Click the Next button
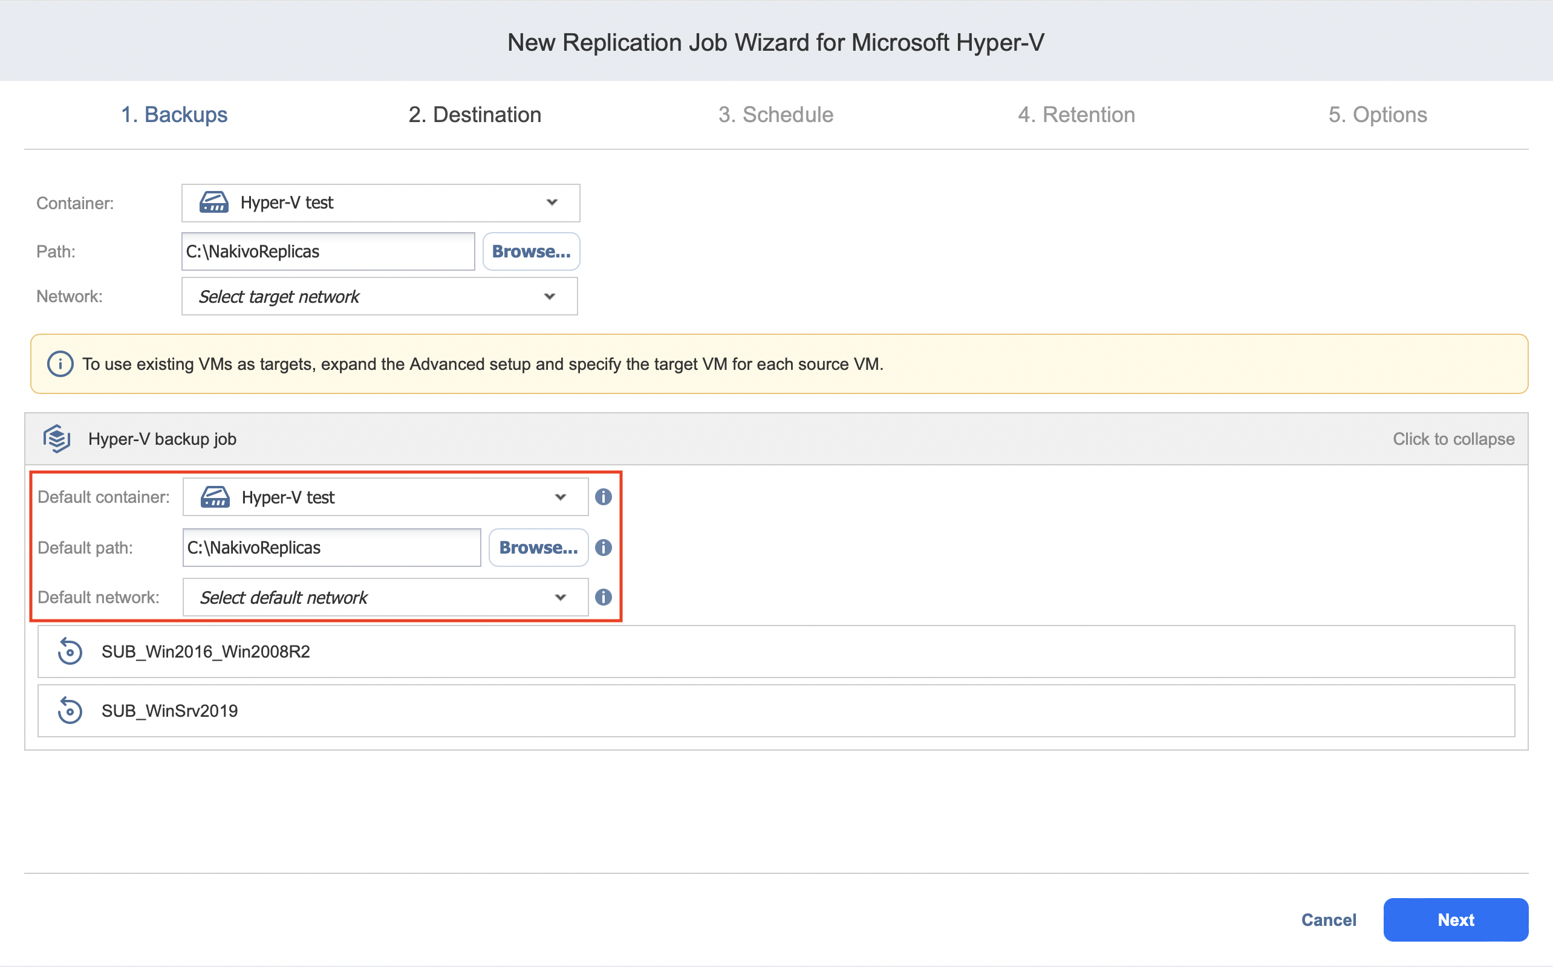The width and height of the screenshot is (1553, 967). (x=1455, y=920)
